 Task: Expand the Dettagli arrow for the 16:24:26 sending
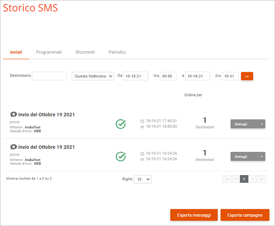click(262, 157)
